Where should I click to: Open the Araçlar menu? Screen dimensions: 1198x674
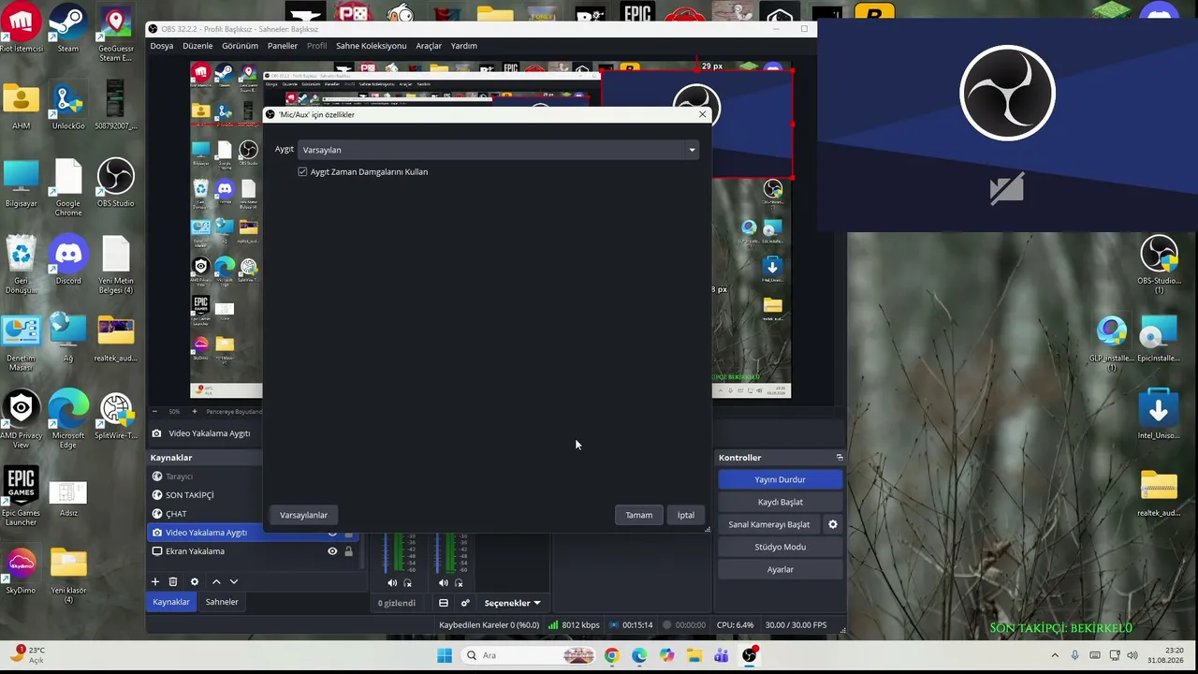(x=429, y=46)
